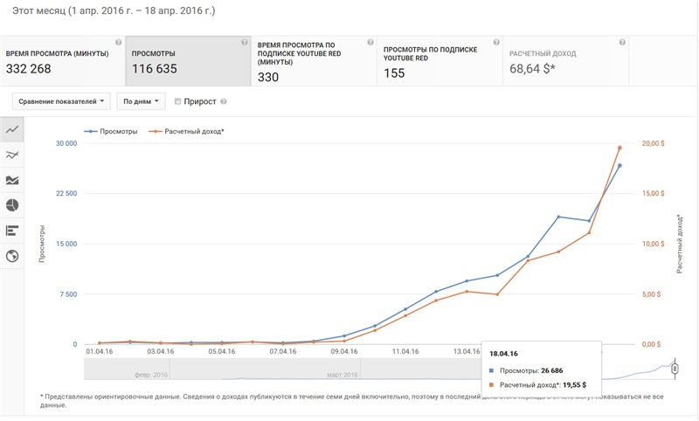Enable the Прирост checkbox
Image resolution: width=699 pixels, height=421 pixels.
click(178, 101)
